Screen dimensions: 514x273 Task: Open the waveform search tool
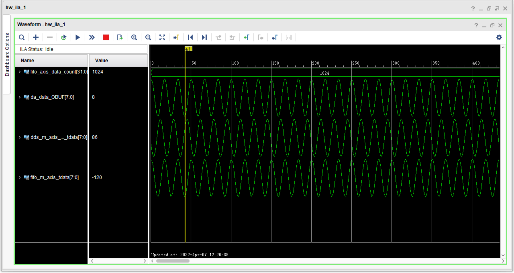(22, 37)
